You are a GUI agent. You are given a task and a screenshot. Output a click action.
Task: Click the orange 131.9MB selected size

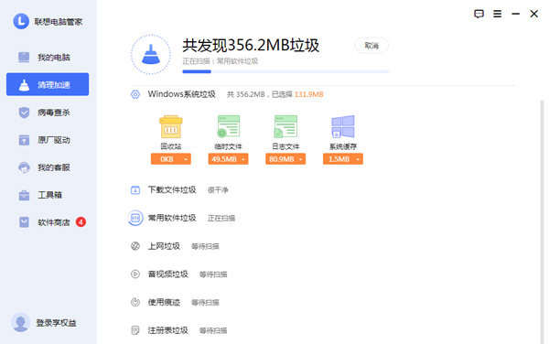309,94
